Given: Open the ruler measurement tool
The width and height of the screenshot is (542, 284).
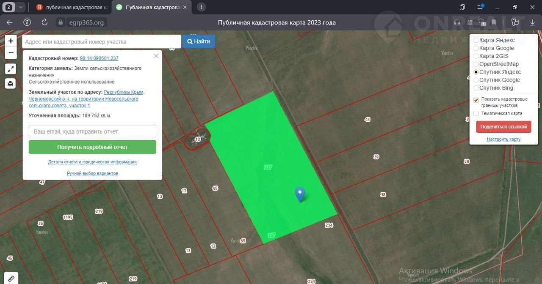Looking at the screenshot, I should pyautogui.click(x=11, y=278).
